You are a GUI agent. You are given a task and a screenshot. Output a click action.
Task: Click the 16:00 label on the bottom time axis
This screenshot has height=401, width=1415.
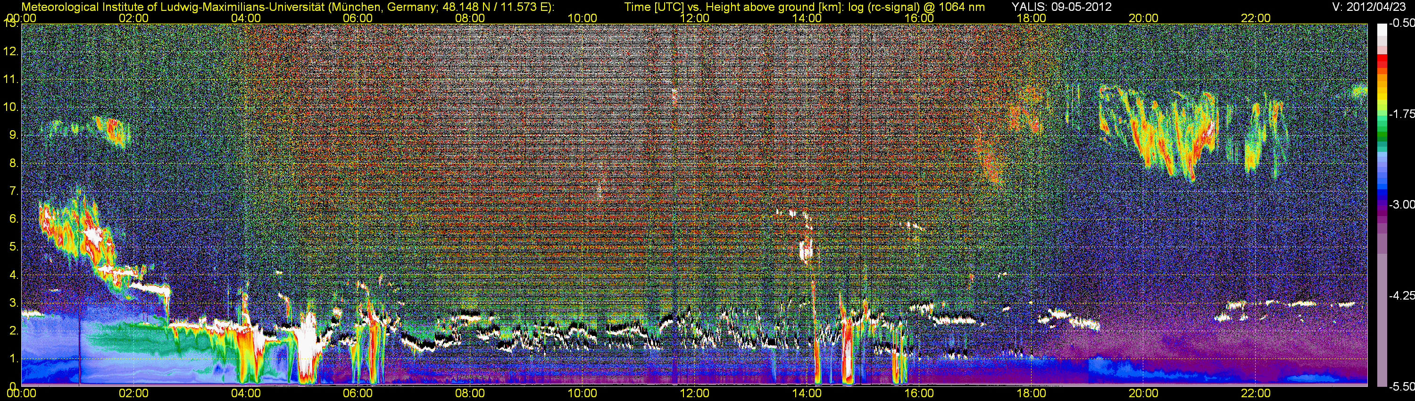coord(919,393)
